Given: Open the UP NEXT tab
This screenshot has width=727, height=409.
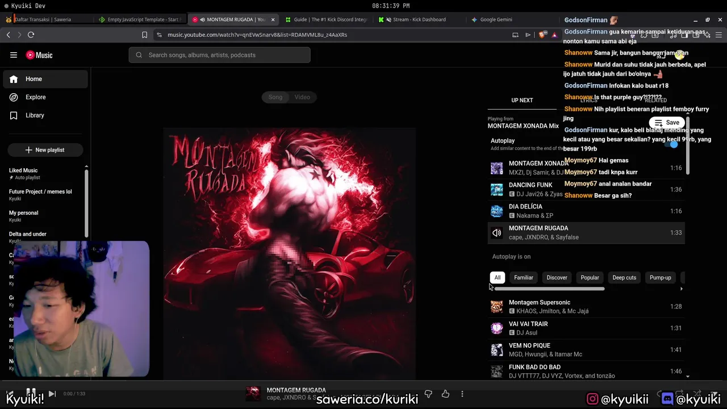Looking at the screenshot, I should [522, 101].
